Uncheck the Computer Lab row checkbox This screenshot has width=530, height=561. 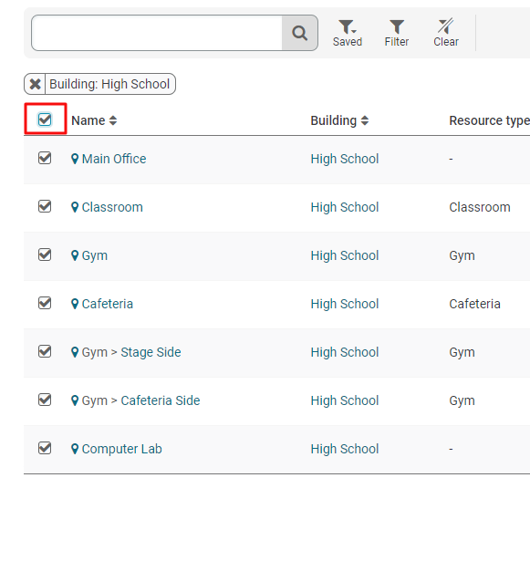pos(45,448)
